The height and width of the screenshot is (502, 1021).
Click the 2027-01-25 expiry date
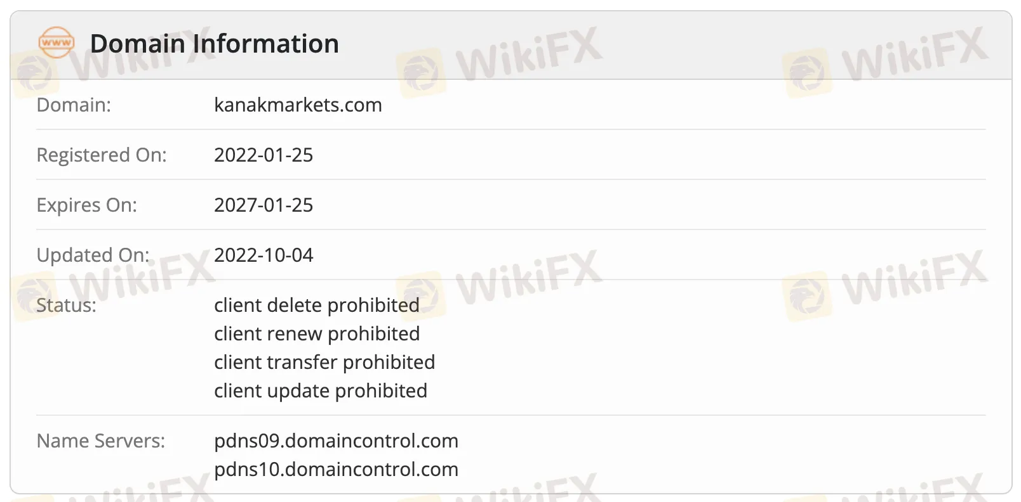[264, 205]
